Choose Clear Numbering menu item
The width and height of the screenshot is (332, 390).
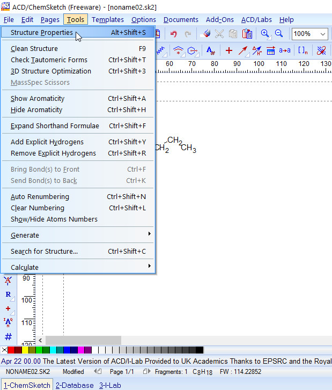tap(78, 208)
